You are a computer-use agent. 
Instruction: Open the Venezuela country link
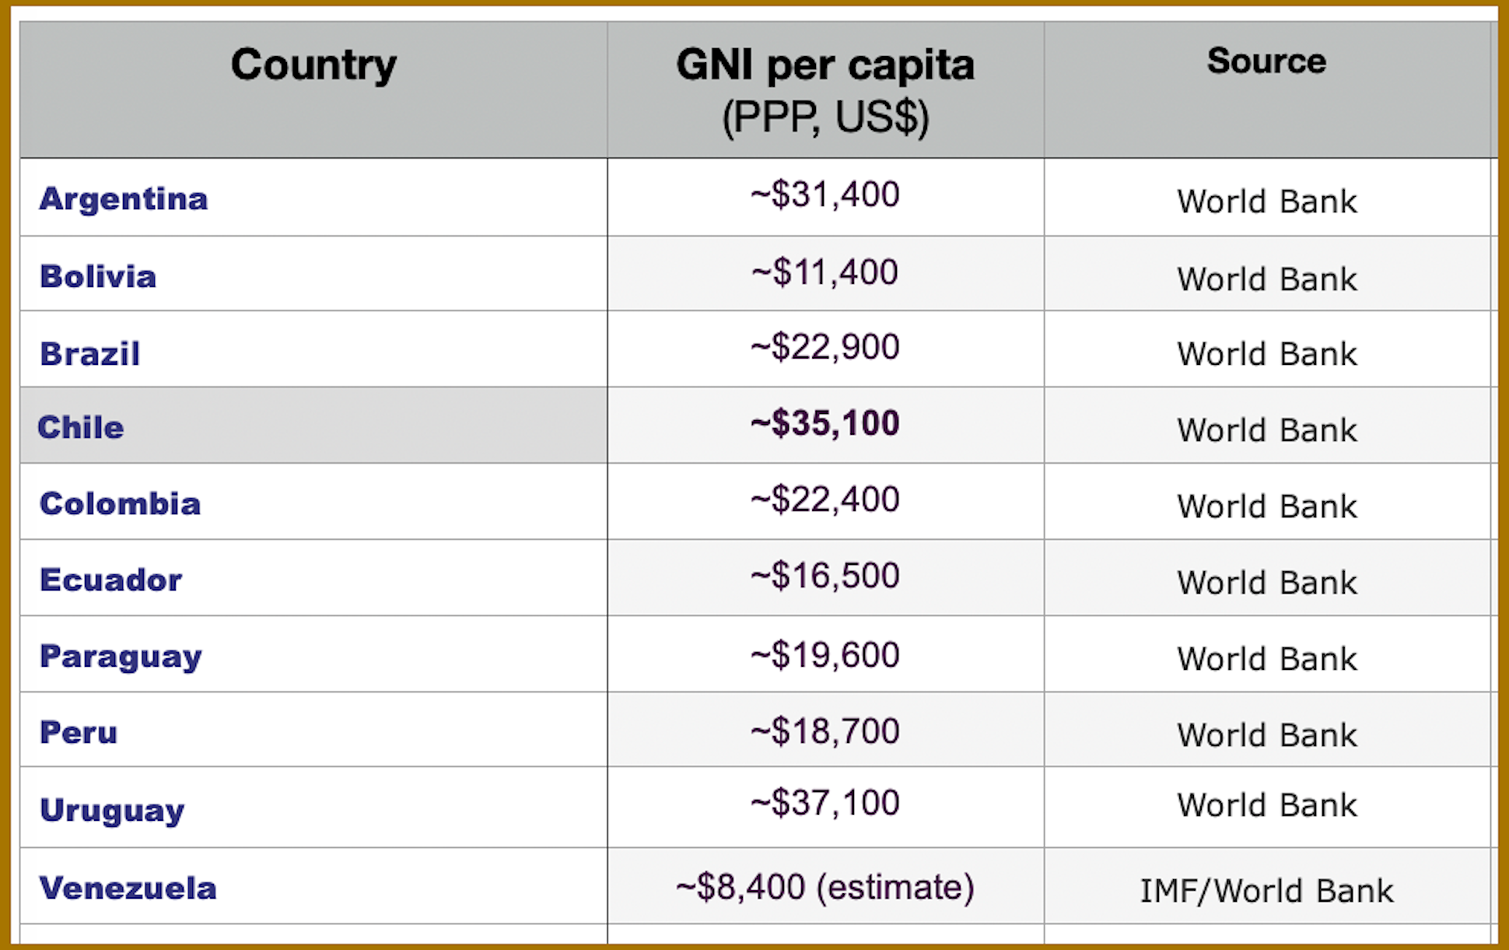[128, 889]
